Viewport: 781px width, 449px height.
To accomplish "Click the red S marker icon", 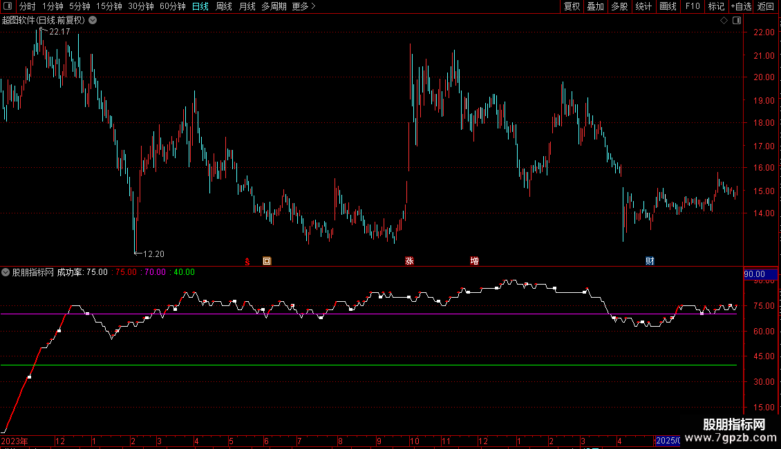I will tap(247, 261).
